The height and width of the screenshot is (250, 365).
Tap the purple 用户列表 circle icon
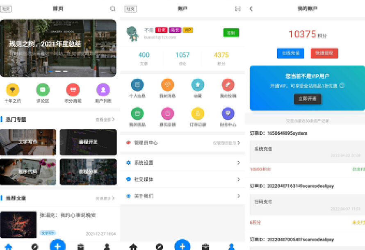(x=103, y=90)
